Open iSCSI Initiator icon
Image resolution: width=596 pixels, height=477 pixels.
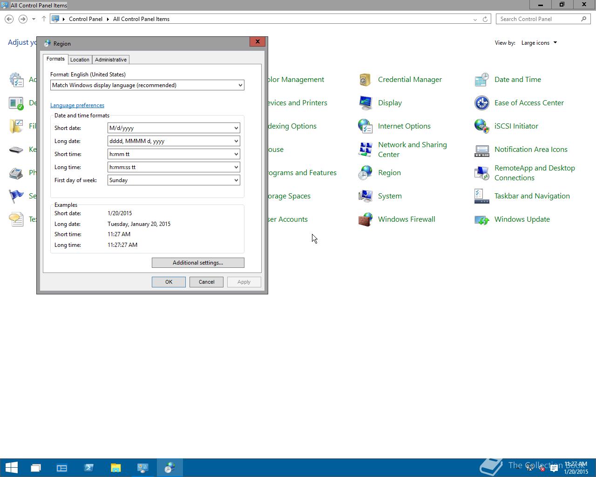pyautogui.click(x=481, y=126)
